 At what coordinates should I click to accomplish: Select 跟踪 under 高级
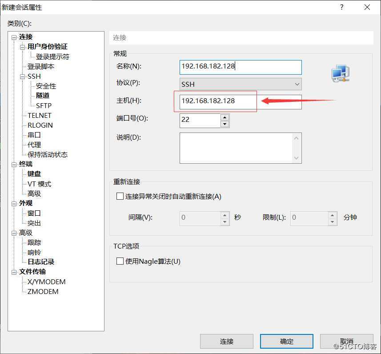point(34,242)
